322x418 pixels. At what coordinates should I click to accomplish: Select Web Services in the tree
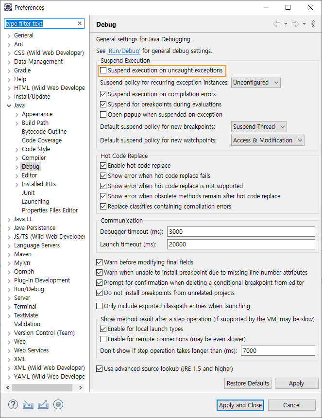pyautogui.click(x=31, y=350)
